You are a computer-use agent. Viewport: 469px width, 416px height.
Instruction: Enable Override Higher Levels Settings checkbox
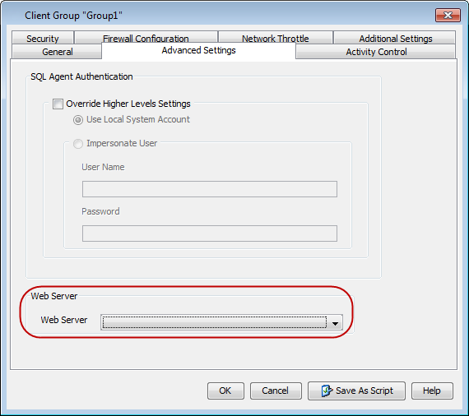[x=58, y=104]
